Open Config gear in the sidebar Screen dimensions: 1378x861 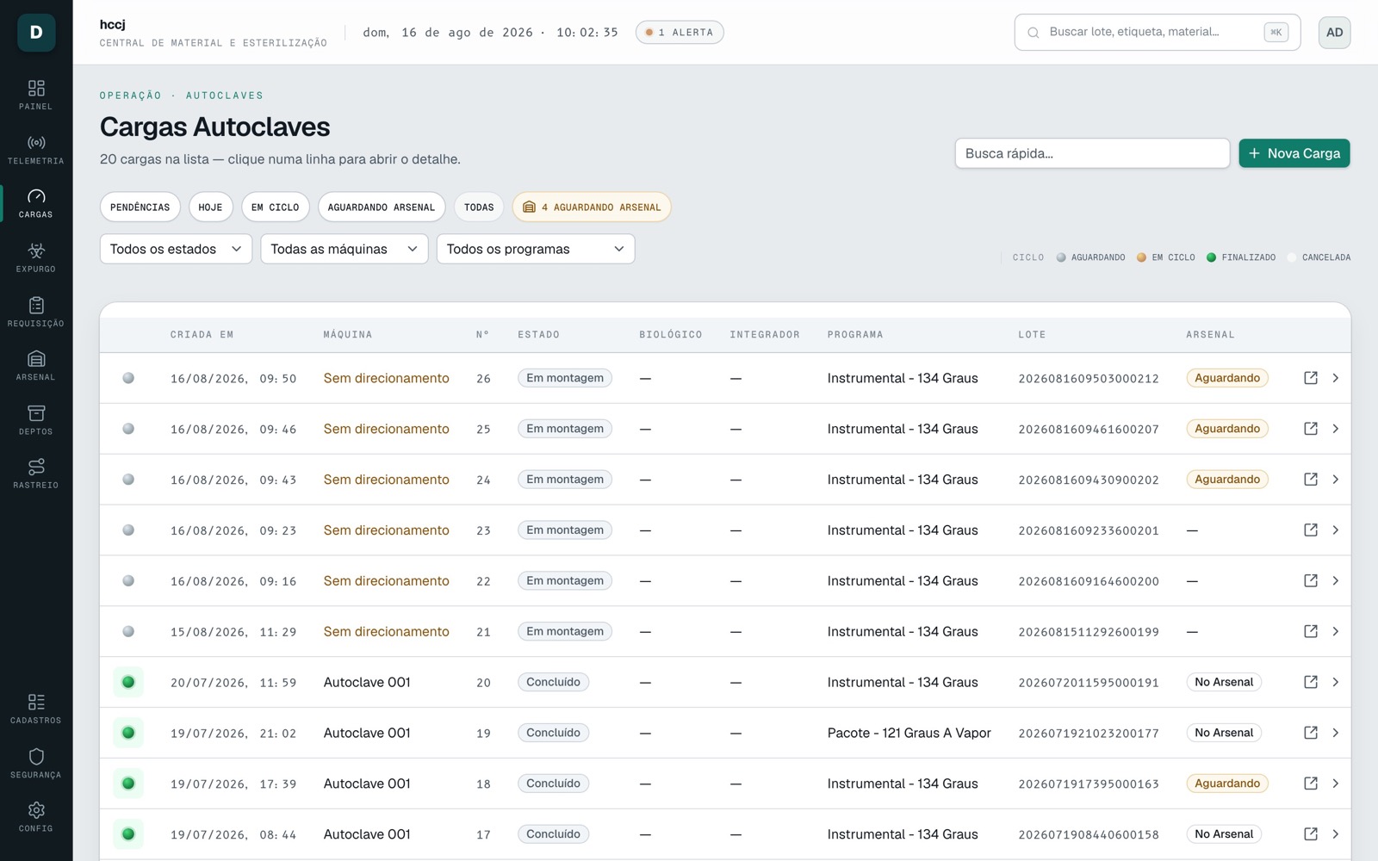coord(36,816)
